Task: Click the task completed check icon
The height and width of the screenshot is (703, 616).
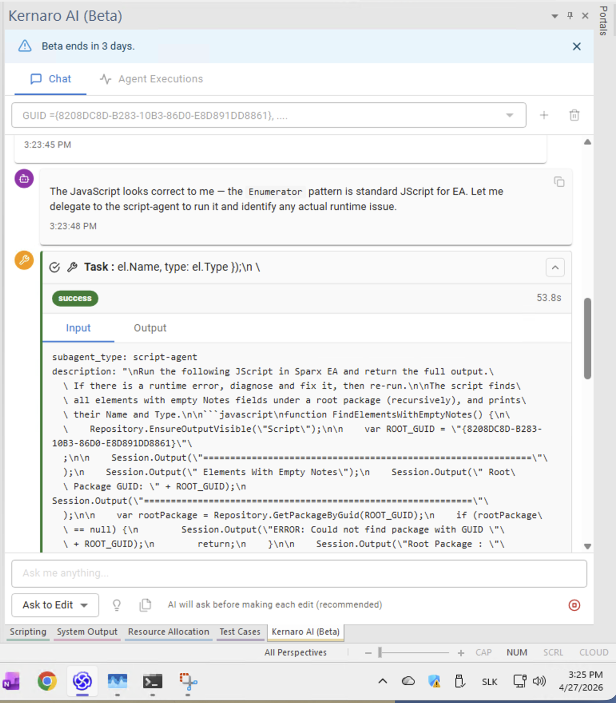Action: [x=54, y=267]
